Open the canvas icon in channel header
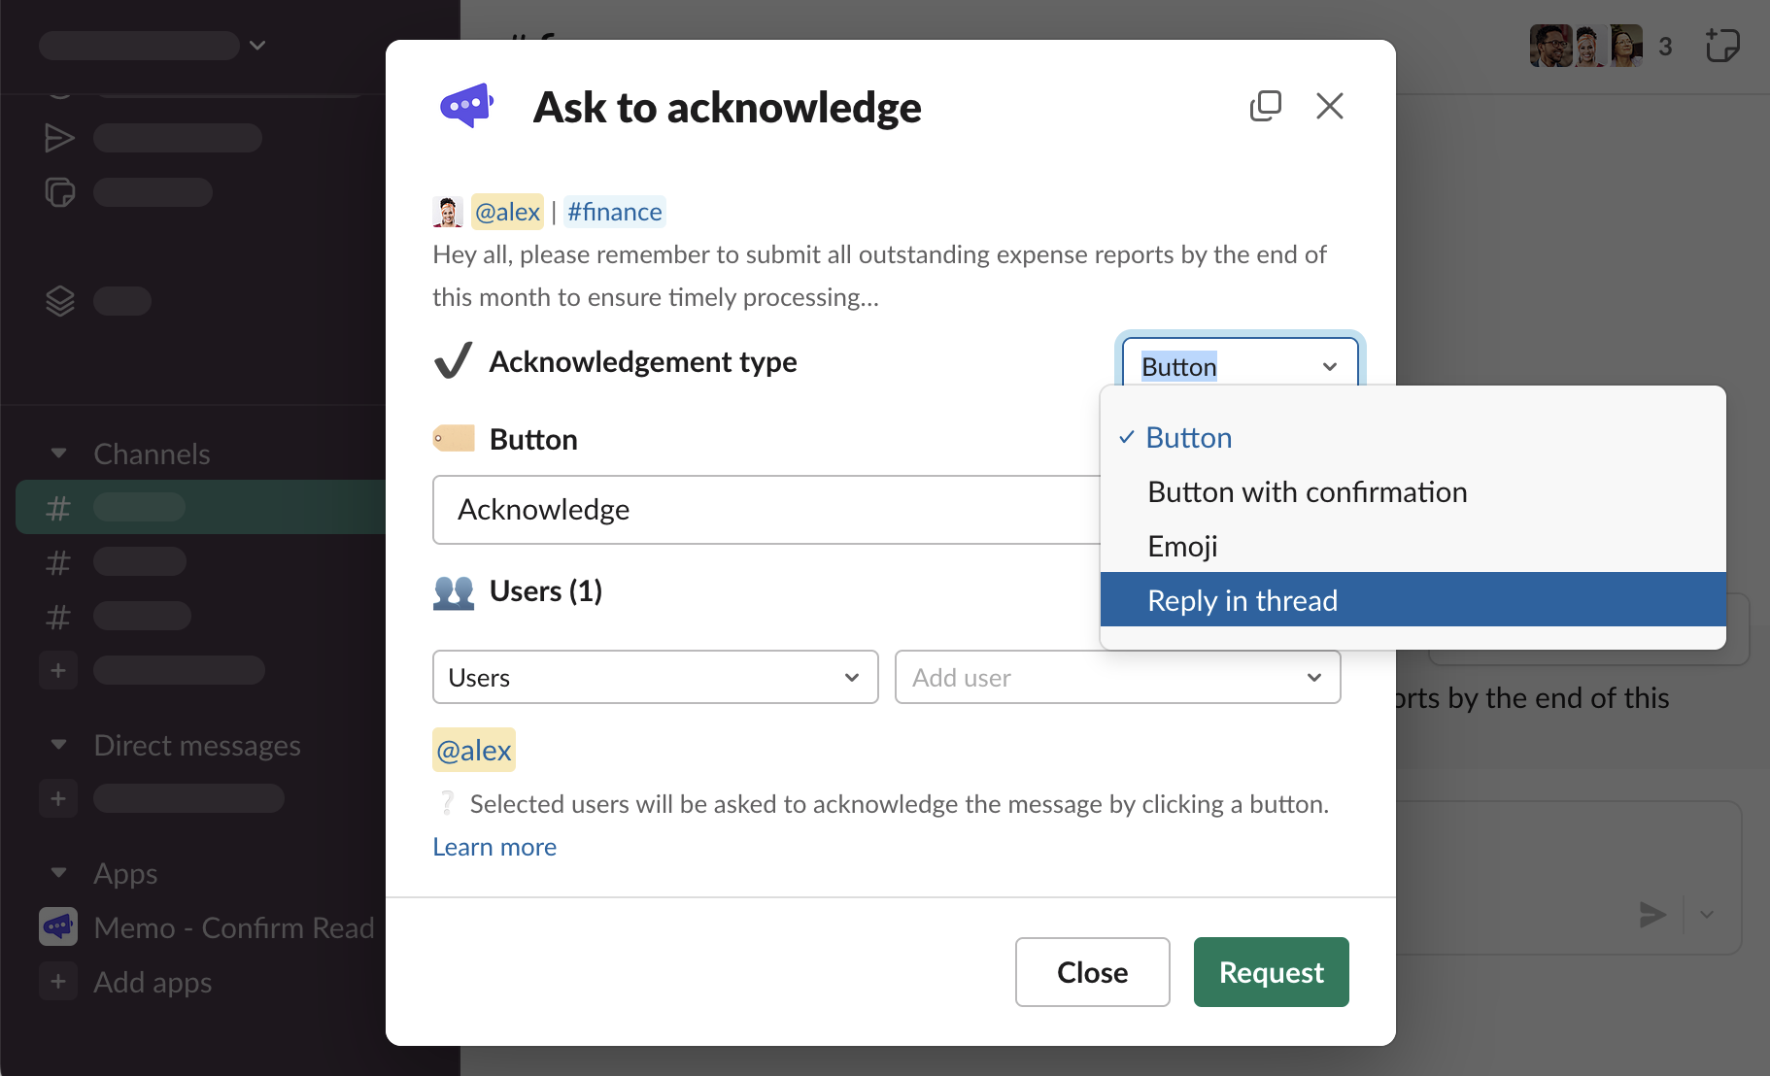 click(x=1721, y=46)
